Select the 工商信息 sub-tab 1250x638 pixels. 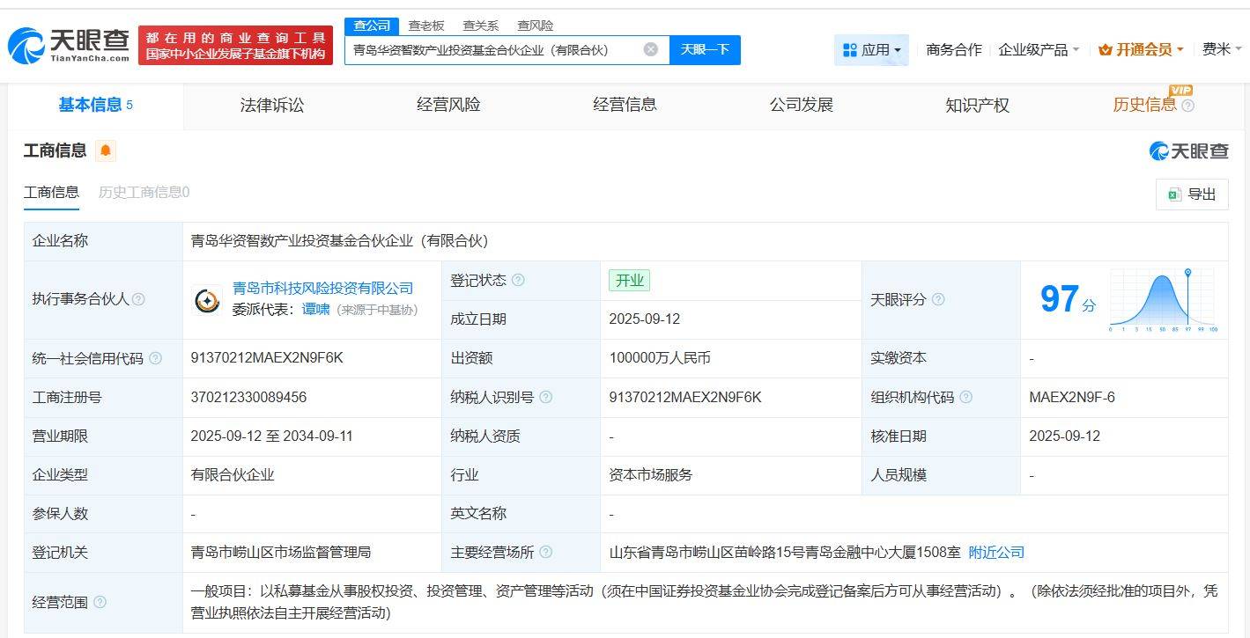pyautogui.click(x=51, y=192)
